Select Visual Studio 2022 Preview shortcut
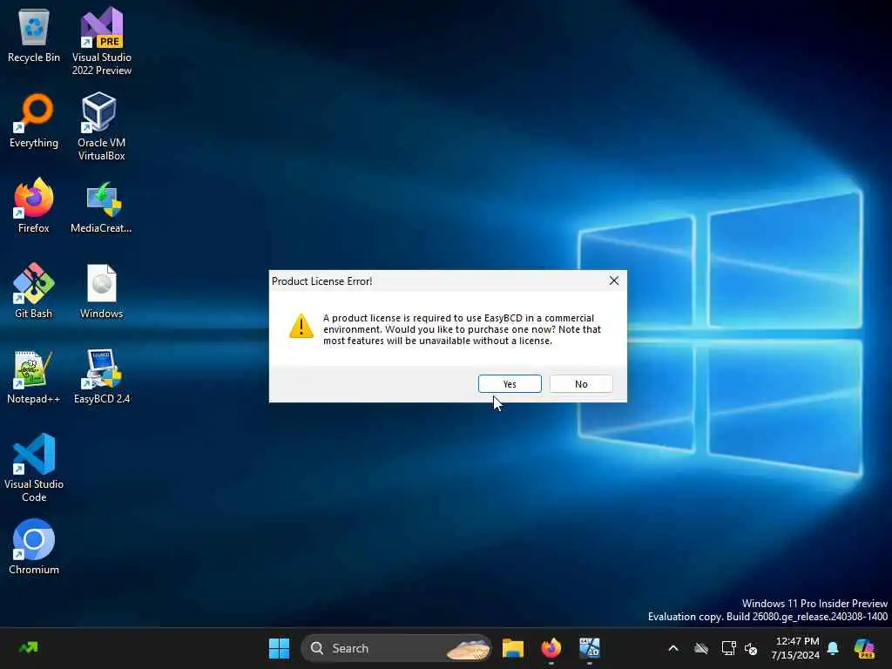 101,40
